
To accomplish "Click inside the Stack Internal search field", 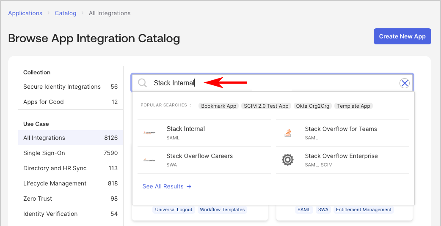I will click(271, 83).
